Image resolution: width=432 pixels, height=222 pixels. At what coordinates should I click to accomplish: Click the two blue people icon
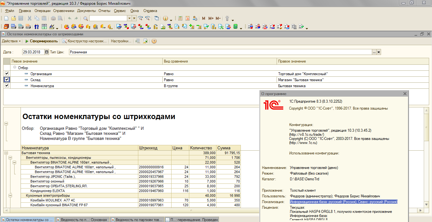(x=37, y=27)
